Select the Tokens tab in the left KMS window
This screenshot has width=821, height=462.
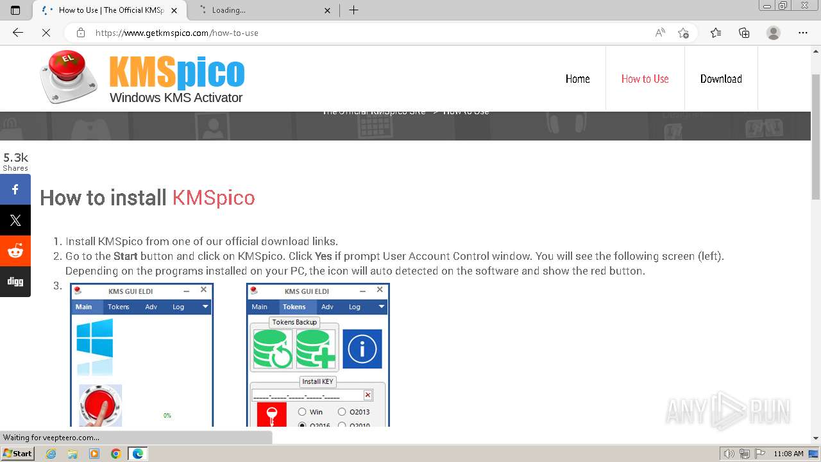pos(119,307)
